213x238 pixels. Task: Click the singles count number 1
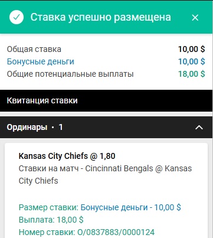pyautogui.click(x=61, y=127)
